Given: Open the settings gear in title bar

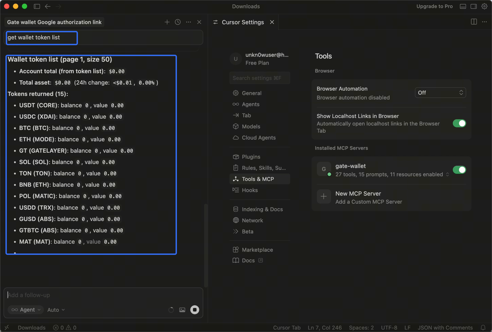Looking at the screenshot, I should click(484, 7).
